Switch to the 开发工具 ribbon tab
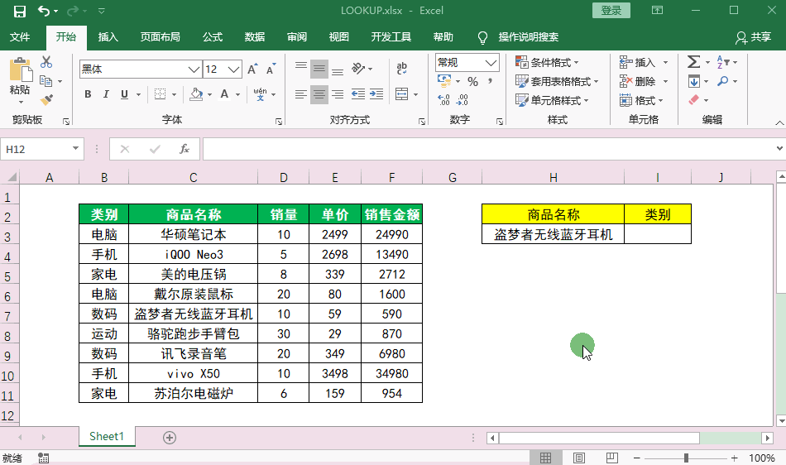Image resolution: width=786 pixels, height=465 pixels. coord(391,37)
